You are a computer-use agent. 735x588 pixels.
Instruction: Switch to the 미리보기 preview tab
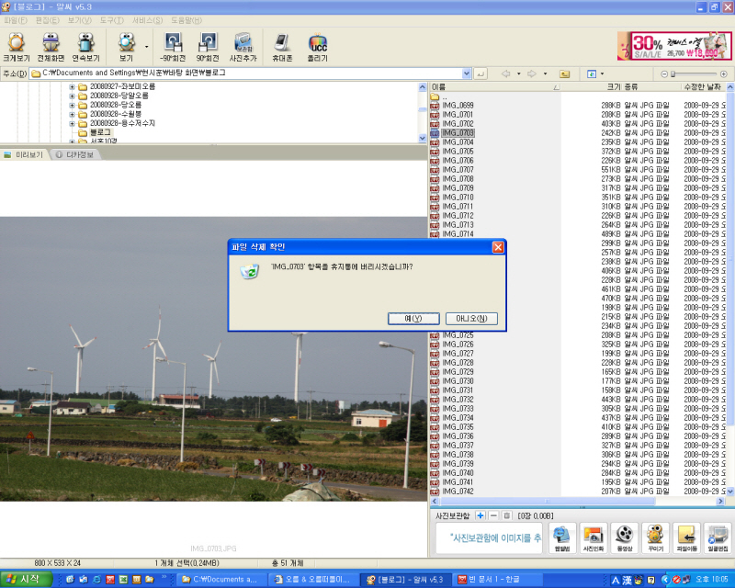pos(24,154)
